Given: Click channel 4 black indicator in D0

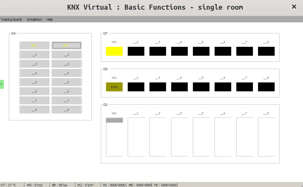Looking at the screenshot, I should pos(179,87).
